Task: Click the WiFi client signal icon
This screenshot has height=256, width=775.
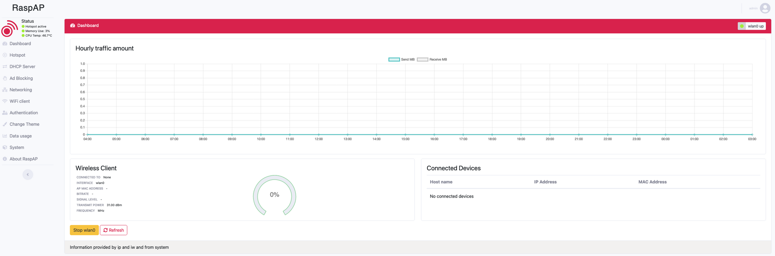Action: [x=5, y=101]
